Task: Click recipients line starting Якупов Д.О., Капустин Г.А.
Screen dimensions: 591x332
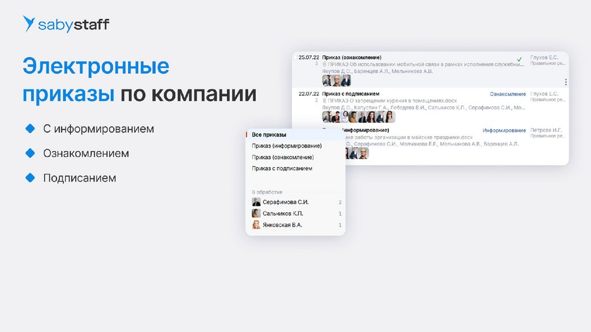Action: (424, 107)
